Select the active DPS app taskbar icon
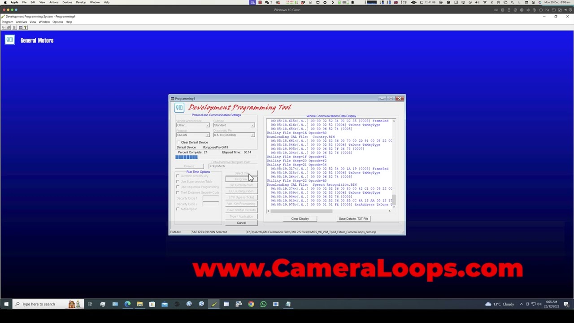Image resolution: width=574 pixels, height=323 pixels. click(x=214, y=304)
